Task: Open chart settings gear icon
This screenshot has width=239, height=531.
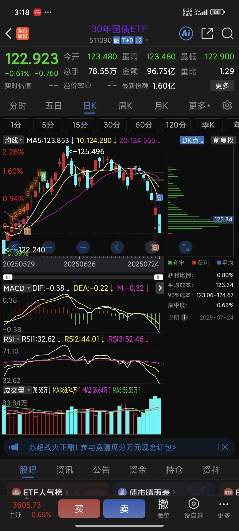Action: click(x=227, y=106)
